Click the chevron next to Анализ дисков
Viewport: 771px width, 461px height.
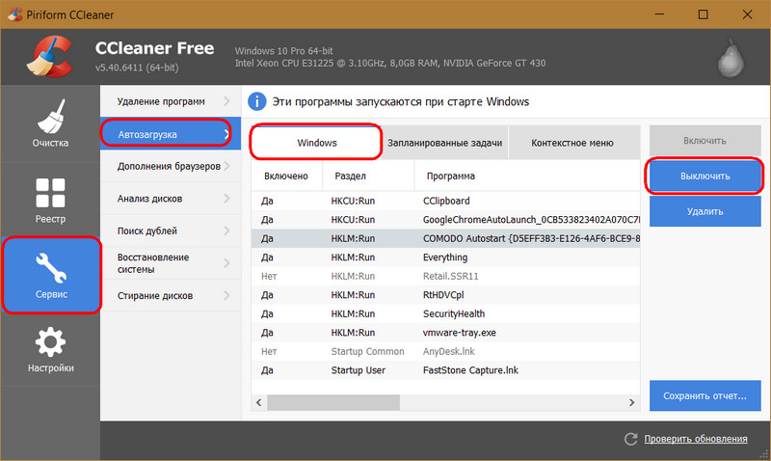click(226, 199)
